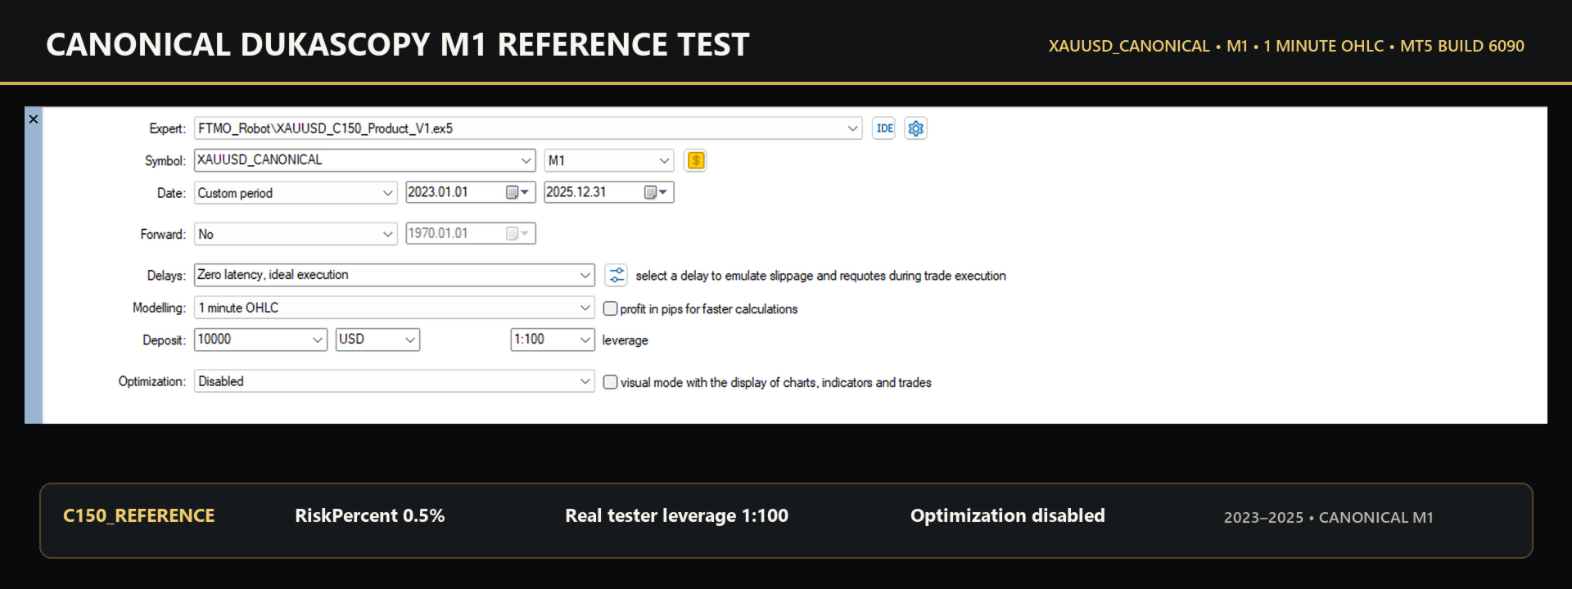Open the expert in IDE editor
The width and height of the screenshot is (1572, 589).
click(x=883, y=128)
